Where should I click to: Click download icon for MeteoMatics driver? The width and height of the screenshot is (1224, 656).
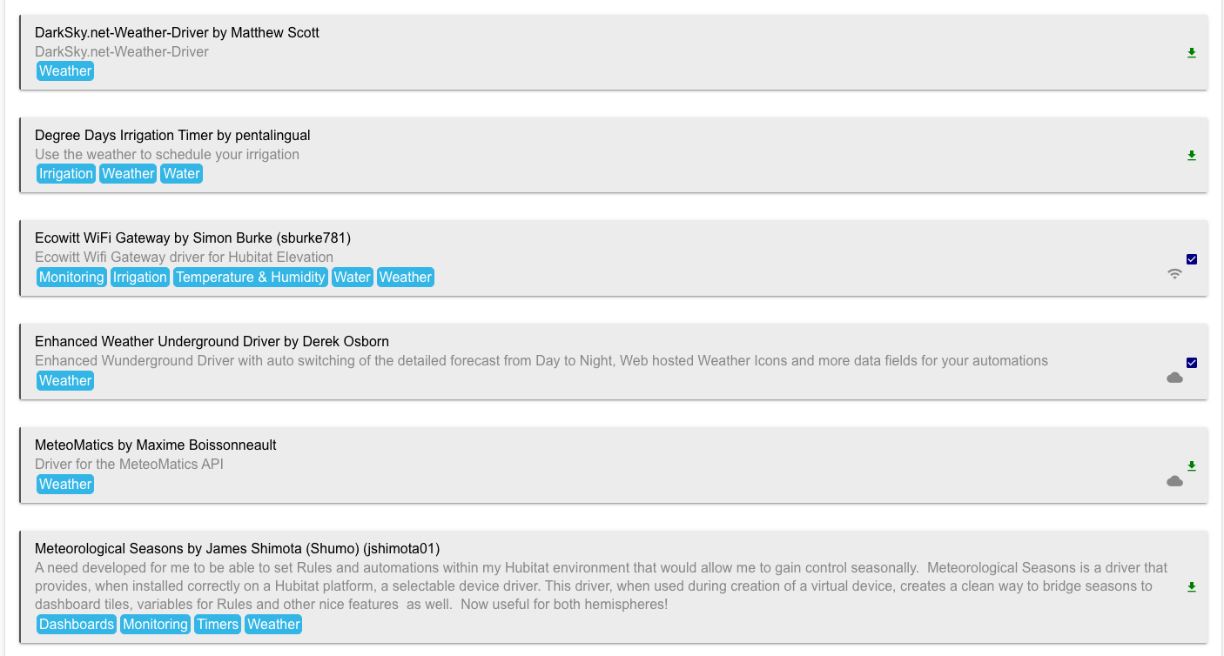point(1192,466)
